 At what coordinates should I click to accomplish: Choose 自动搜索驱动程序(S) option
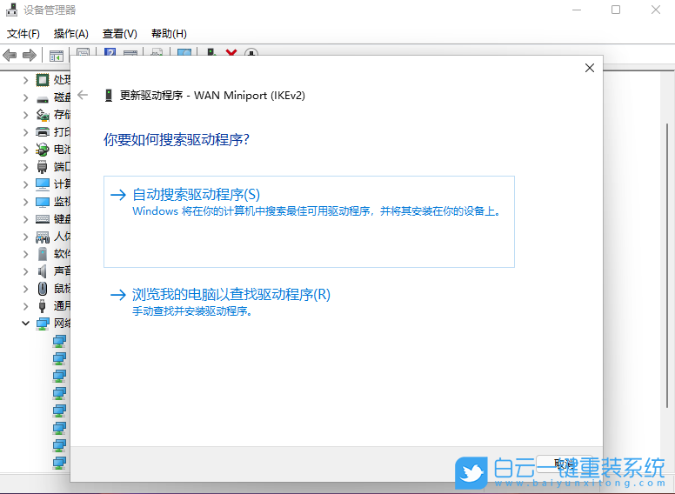(x=309, y=222)
